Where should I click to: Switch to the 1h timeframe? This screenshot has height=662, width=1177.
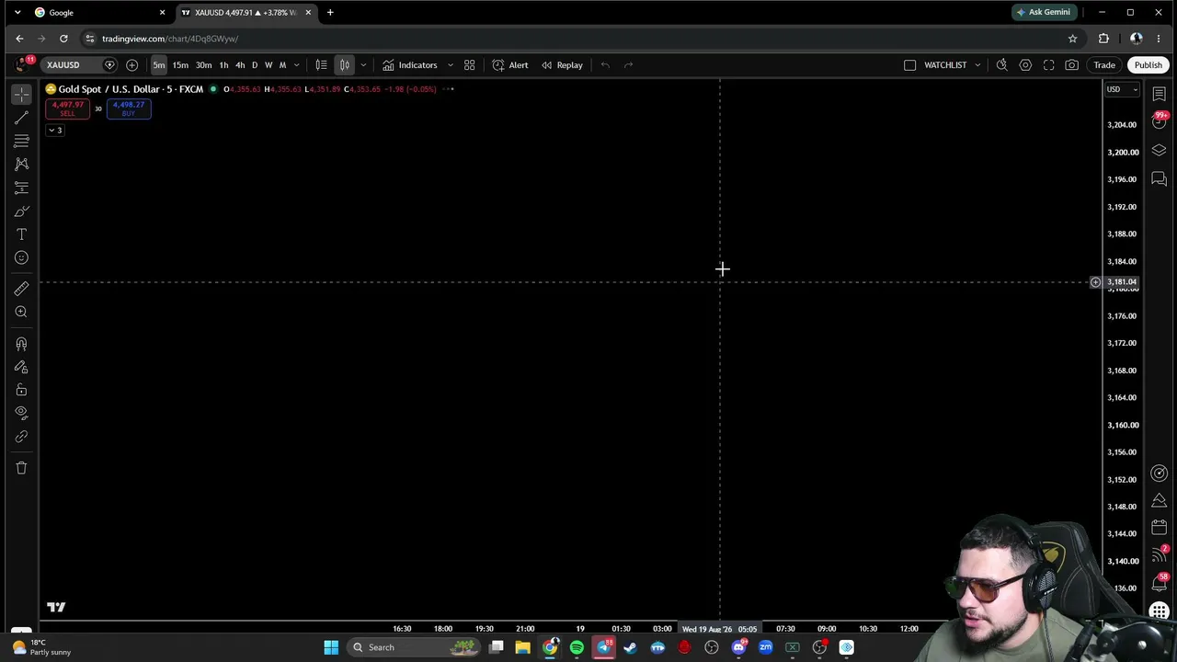pyautogui.click(x=223, y=65)
